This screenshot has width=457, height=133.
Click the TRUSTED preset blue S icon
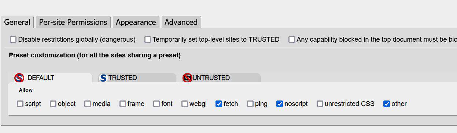click(103, 78)
